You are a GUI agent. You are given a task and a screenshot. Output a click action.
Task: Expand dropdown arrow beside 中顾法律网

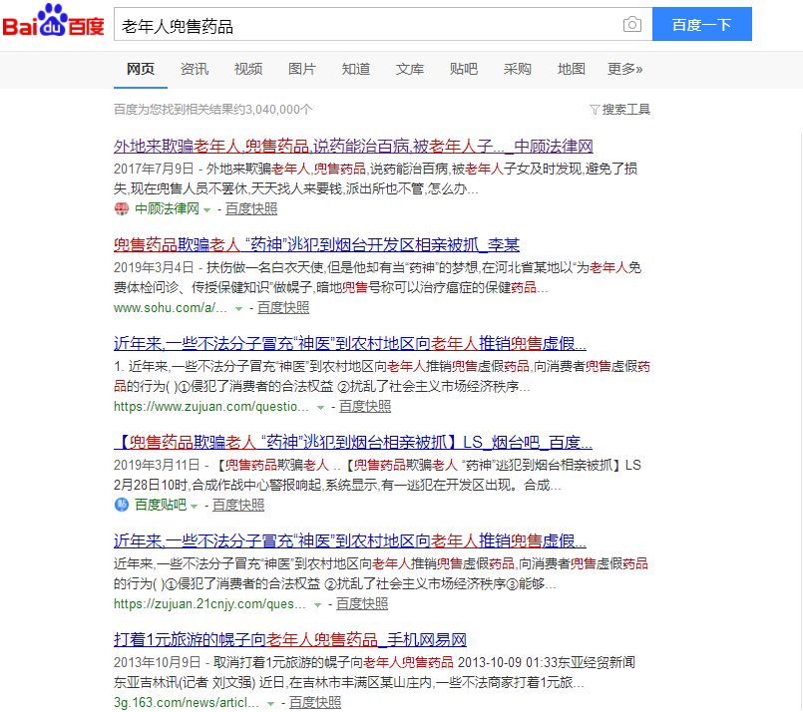(206, 209)
